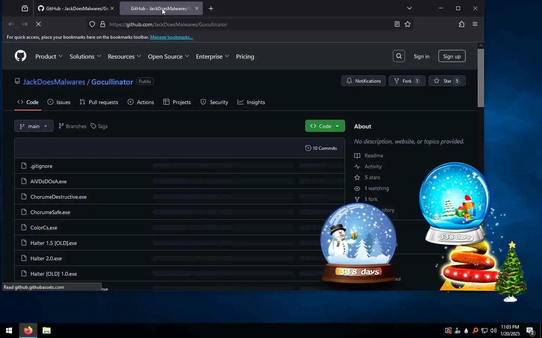Click the Fork button
542x338 pixels.
tap(407, 81)
